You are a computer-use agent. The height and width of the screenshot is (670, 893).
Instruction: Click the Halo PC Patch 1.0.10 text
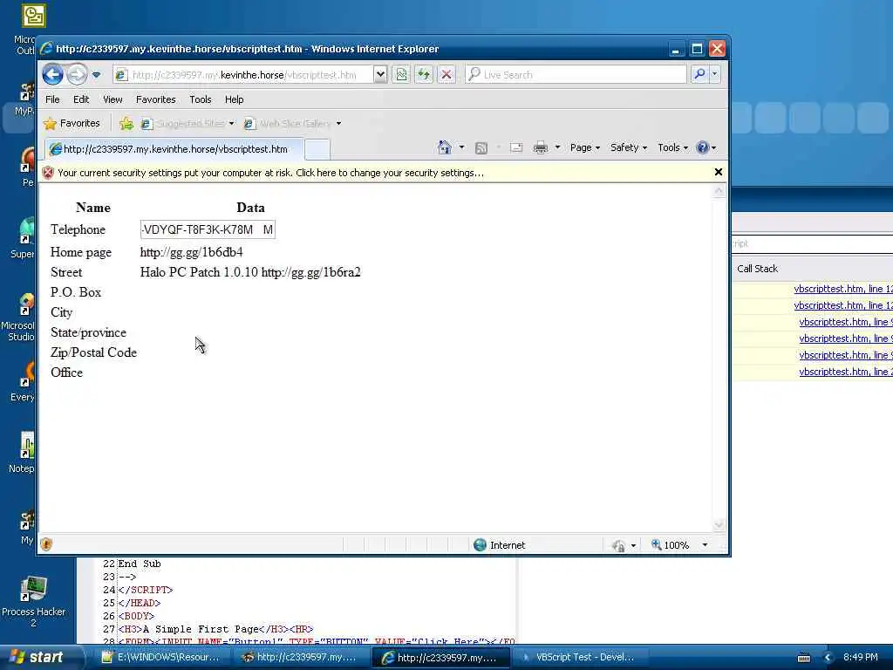(x=199, y=272)
